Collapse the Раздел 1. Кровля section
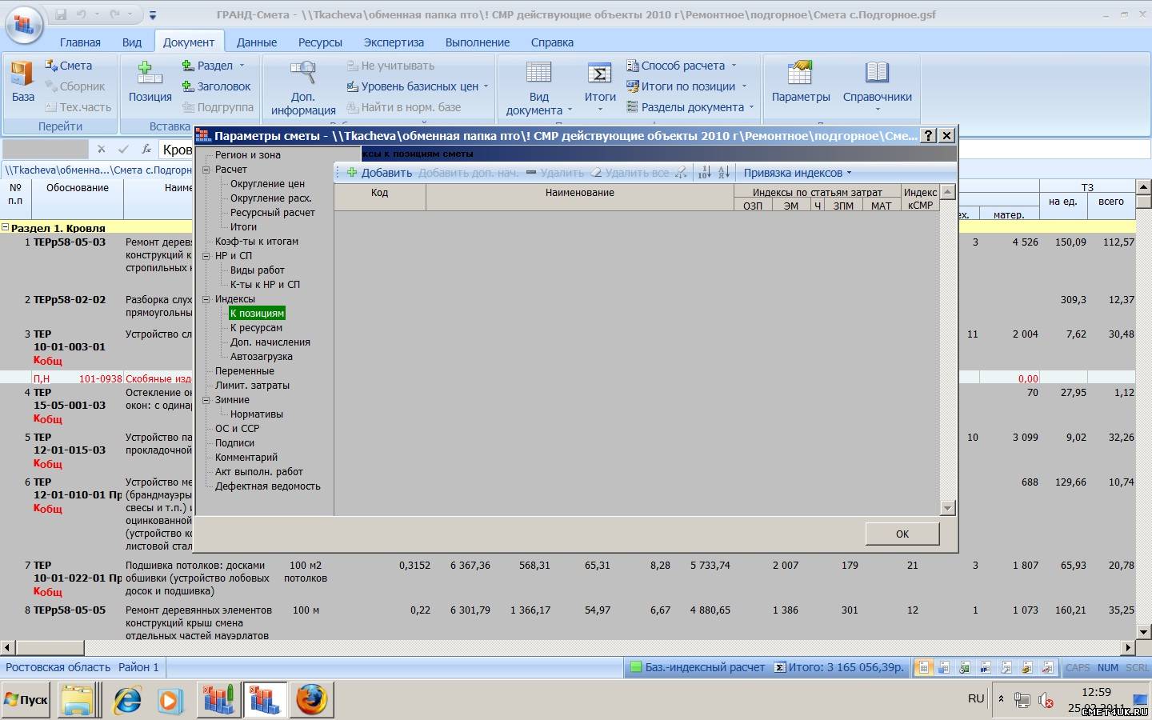 [x=6, y=228]
